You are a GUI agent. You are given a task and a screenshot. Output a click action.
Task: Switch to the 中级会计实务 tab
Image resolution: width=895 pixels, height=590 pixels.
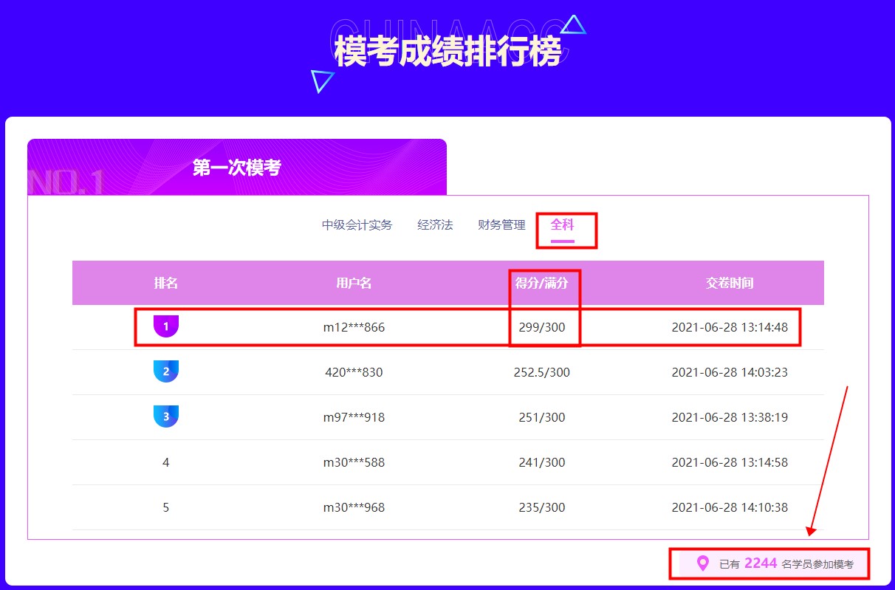tap(356, 225)
